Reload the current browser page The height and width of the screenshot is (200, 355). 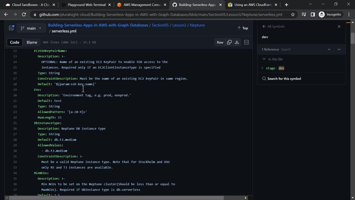coord(24,14)
